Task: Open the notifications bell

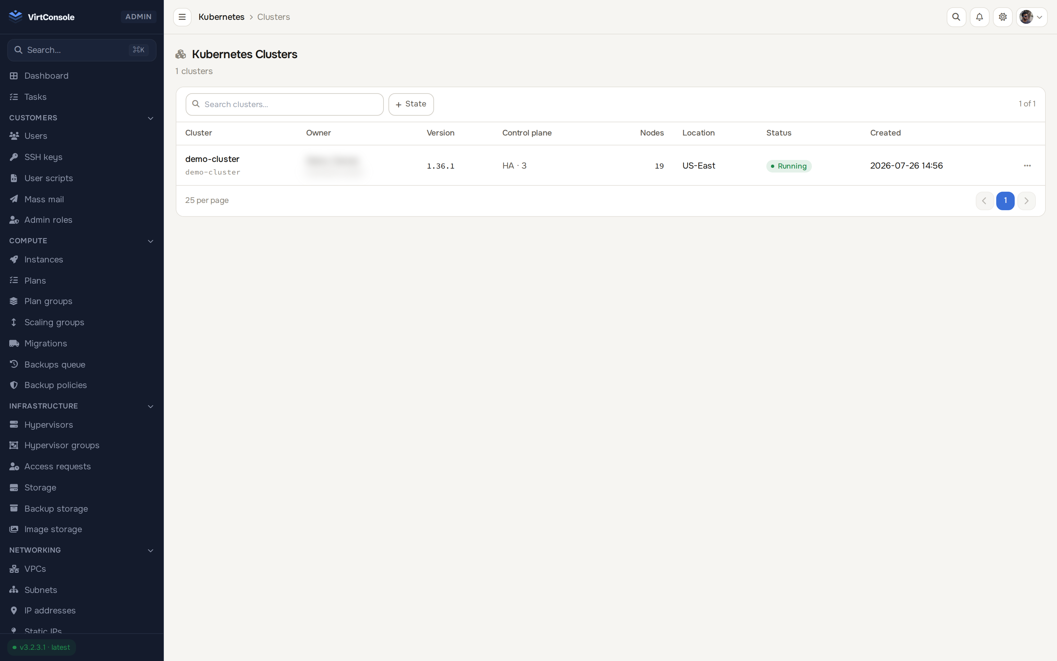Action: coord(979,17)
